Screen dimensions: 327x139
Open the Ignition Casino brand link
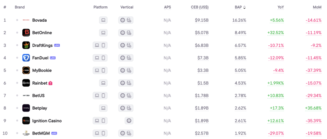click(x=47, y=121)
